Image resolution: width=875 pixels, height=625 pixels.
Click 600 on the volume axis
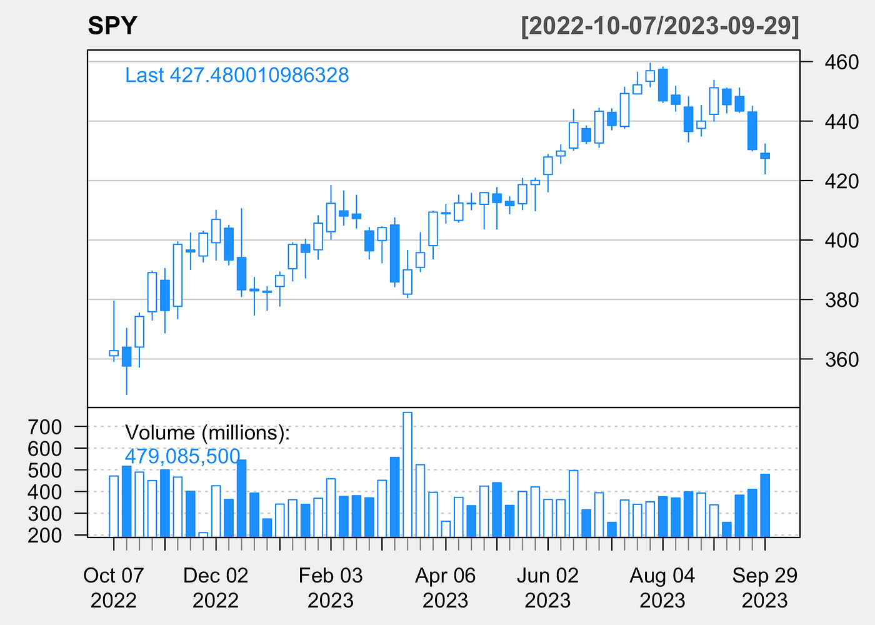pyautogui.click(x=44, y=449)
